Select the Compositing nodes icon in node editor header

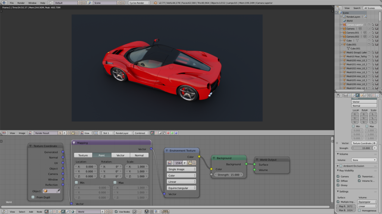tap(50, 211)
